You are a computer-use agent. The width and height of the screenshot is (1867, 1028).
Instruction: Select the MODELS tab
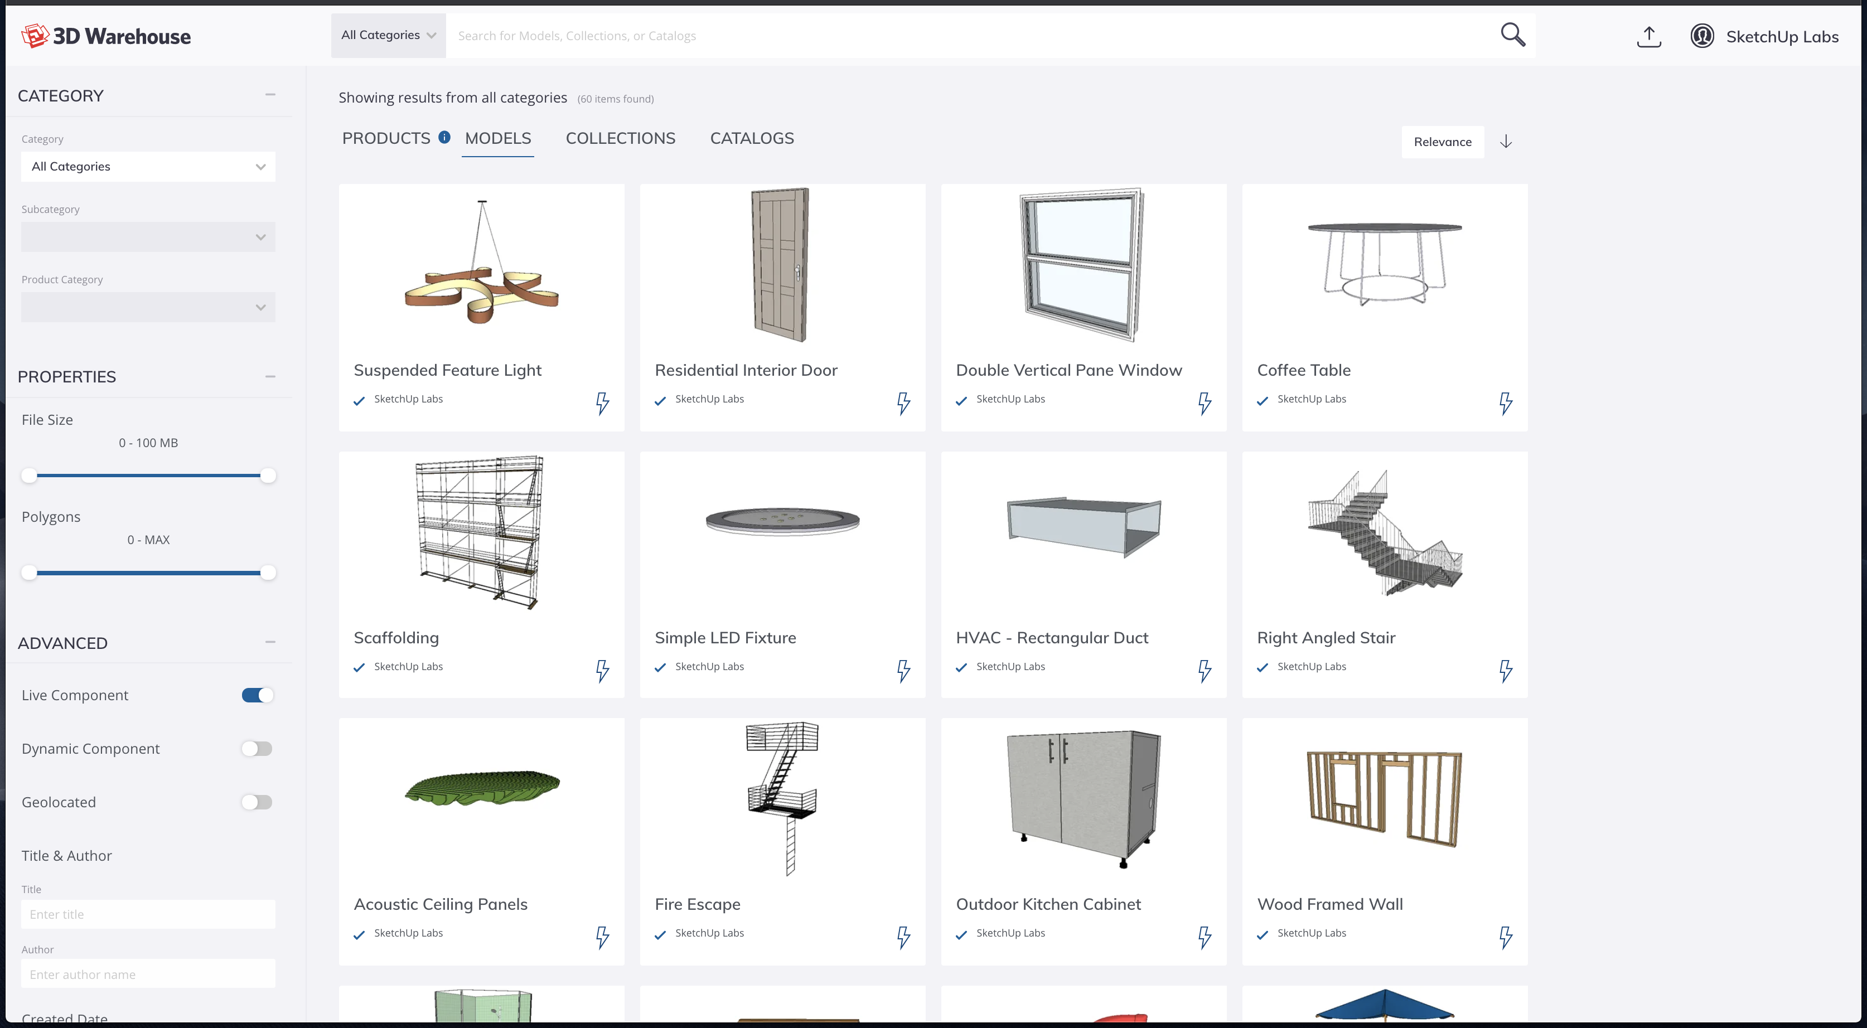click(498, 138)
